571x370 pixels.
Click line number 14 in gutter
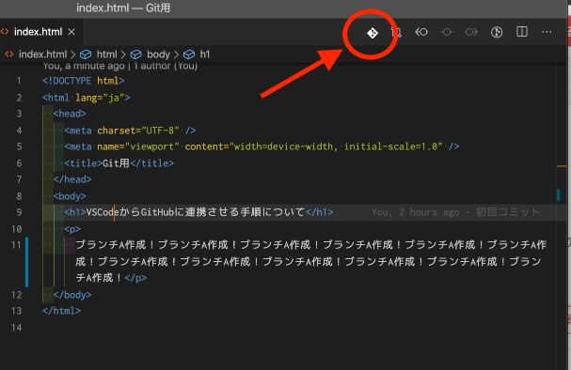point(16,328)
